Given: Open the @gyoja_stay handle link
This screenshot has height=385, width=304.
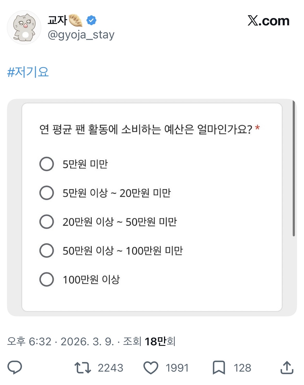Looking at the screenshot, I should click(81, 35).
